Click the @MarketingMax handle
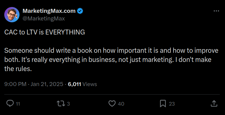Viewport: 225px width, 115px height. [x=44, y=19]
